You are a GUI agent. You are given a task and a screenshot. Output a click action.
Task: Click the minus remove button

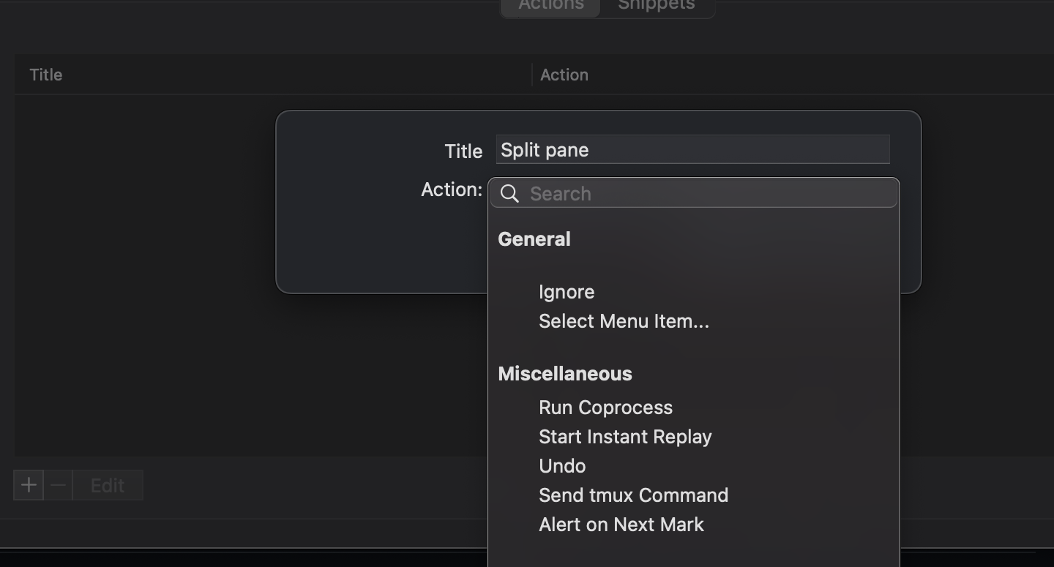pos(59,485)
